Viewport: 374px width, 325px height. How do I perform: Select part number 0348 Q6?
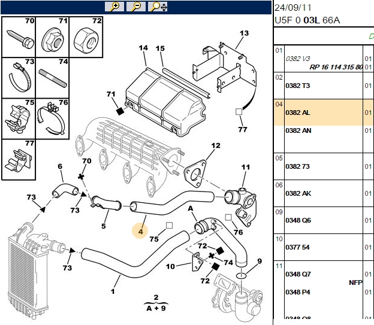click(x=298, y=220)
